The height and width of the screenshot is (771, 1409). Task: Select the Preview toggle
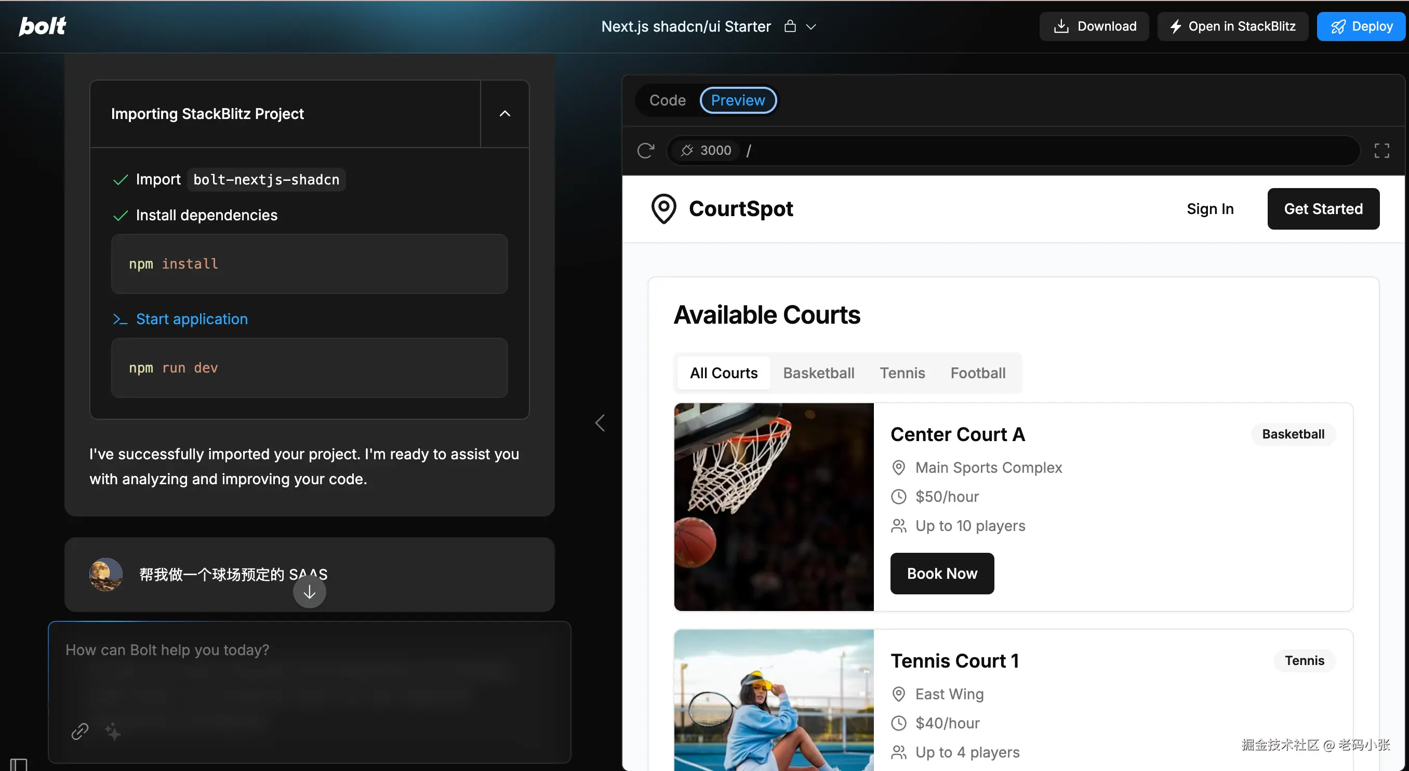coord(738,100)
